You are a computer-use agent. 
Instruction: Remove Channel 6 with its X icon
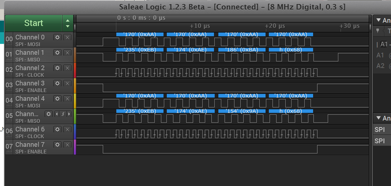click(x=67, y=129)
